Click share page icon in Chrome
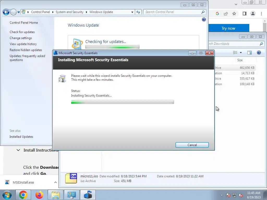267x200 pixels. [x=226, y=14]
